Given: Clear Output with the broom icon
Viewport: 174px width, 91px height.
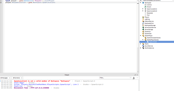Looking at the screenshot, I should (x=134, y=78).
